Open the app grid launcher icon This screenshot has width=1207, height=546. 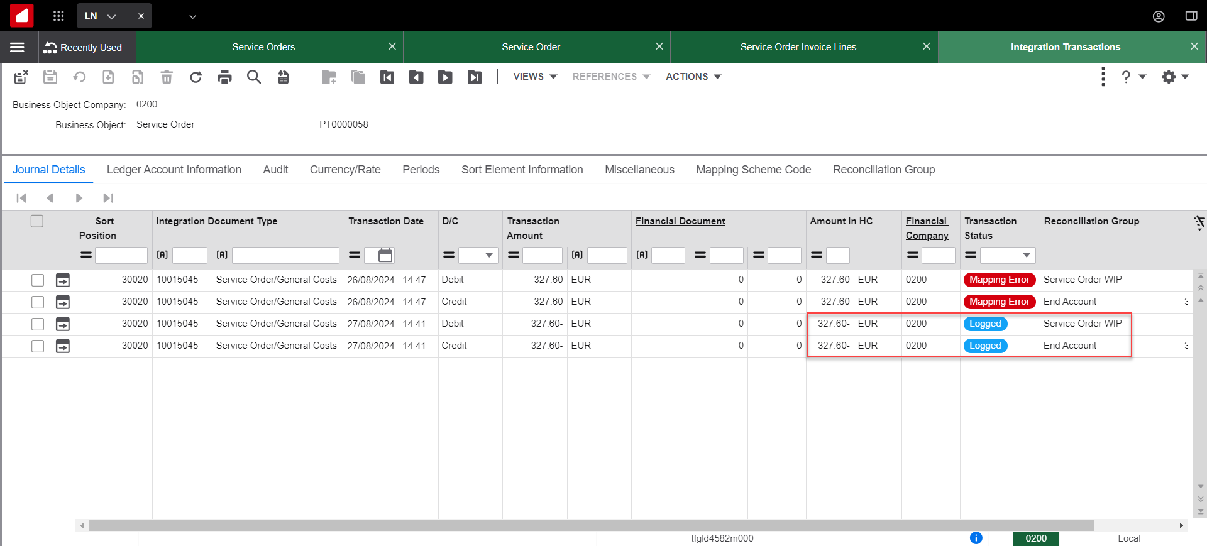tap(58, 16)
